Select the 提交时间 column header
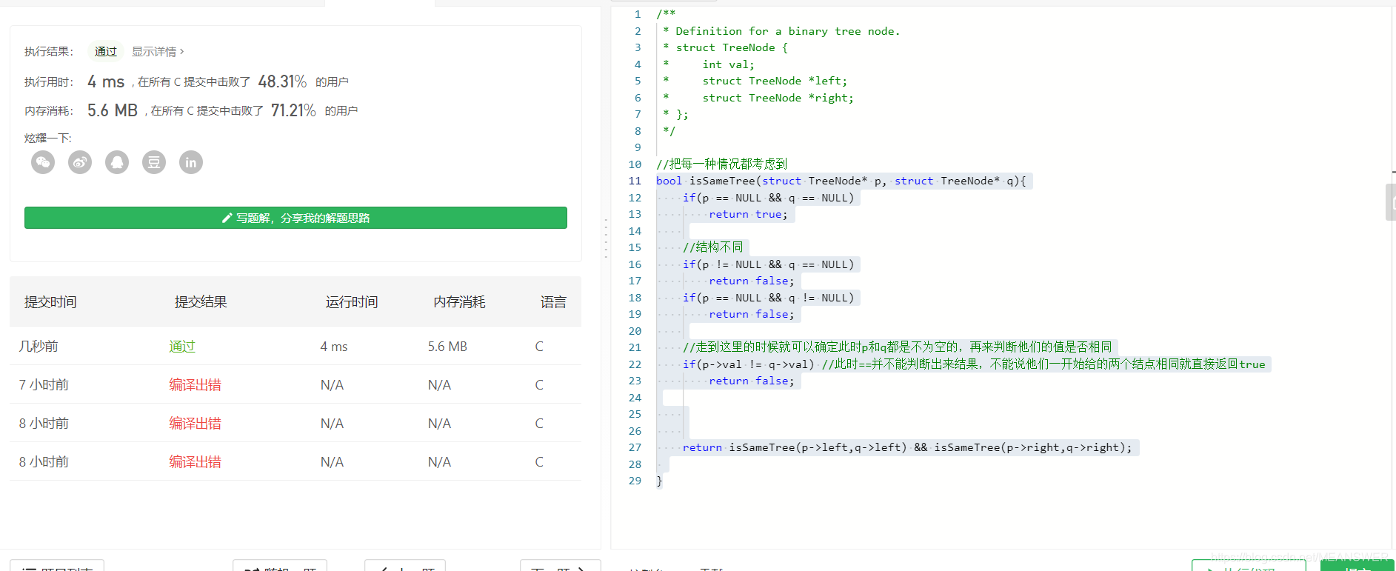1396x571 pixels. pyautogui.click(x=50, y=302)
